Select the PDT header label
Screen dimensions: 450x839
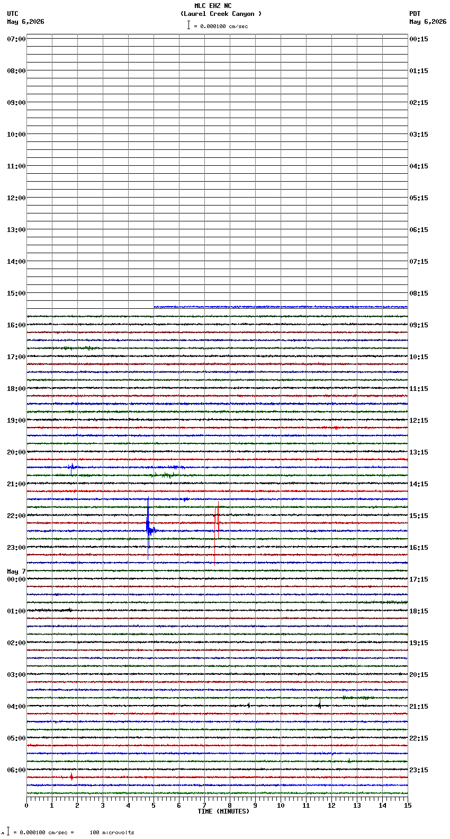point(415,14)
